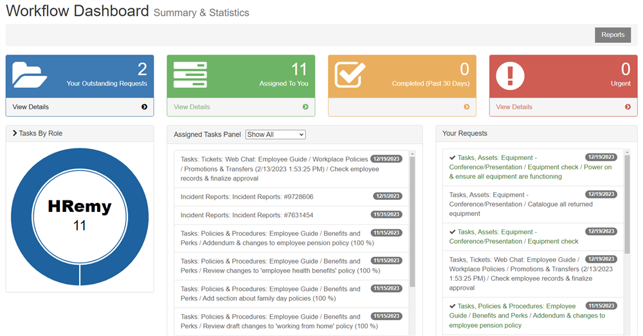Open View Details under Urgent card
The width and height of the screenshot is (643, 336).
(x=514, y=107)
